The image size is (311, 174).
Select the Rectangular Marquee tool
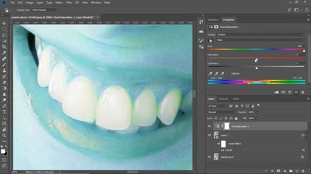click(x=4, y=29)
